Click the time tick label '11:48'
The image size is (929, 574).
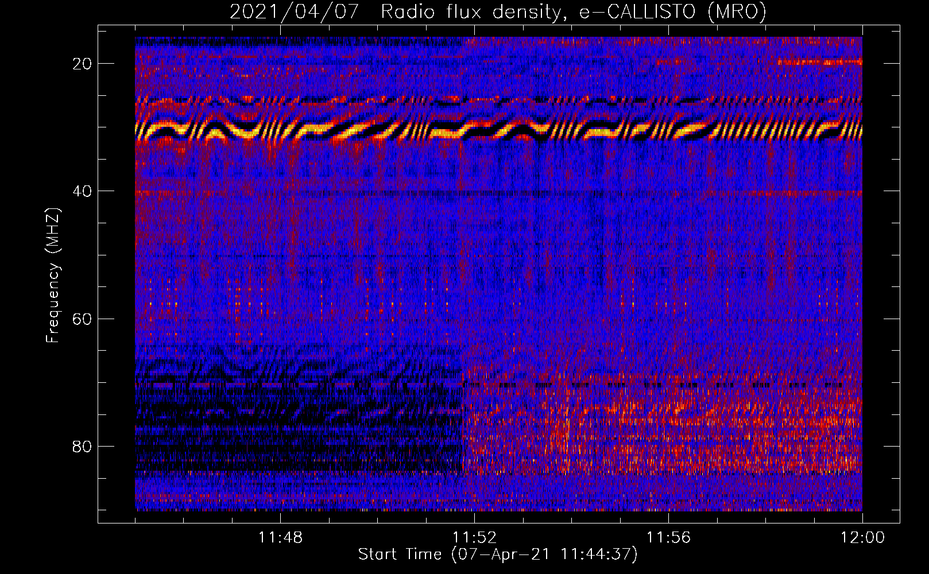[280, 538]
